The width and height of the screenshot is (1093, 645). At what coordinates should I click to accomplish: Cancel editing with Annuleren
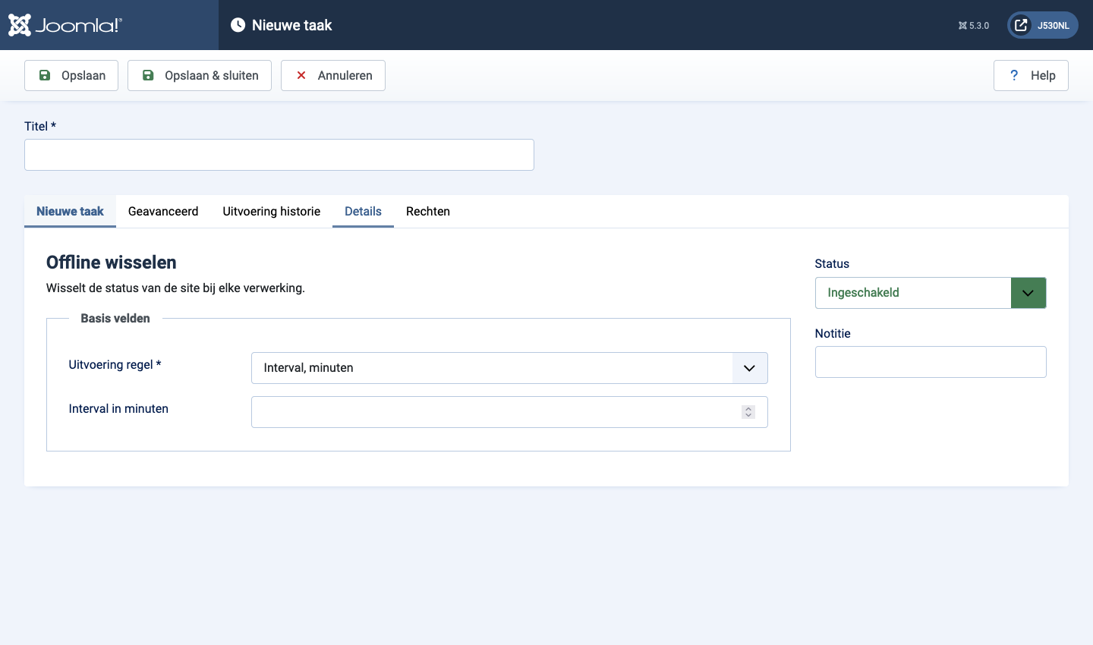tap(333, 75)
